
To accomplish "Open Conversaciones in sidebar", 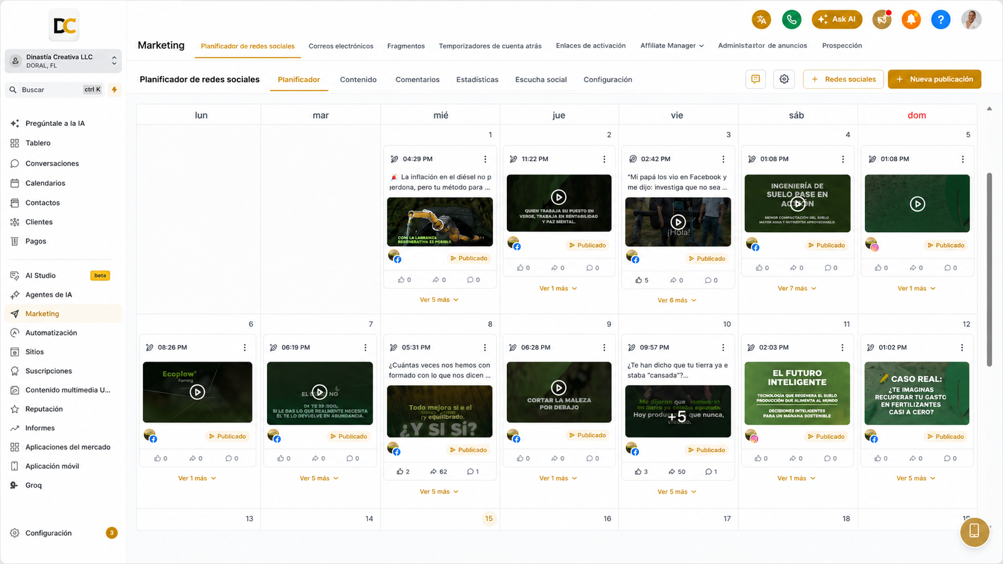I will pos(64,163).
